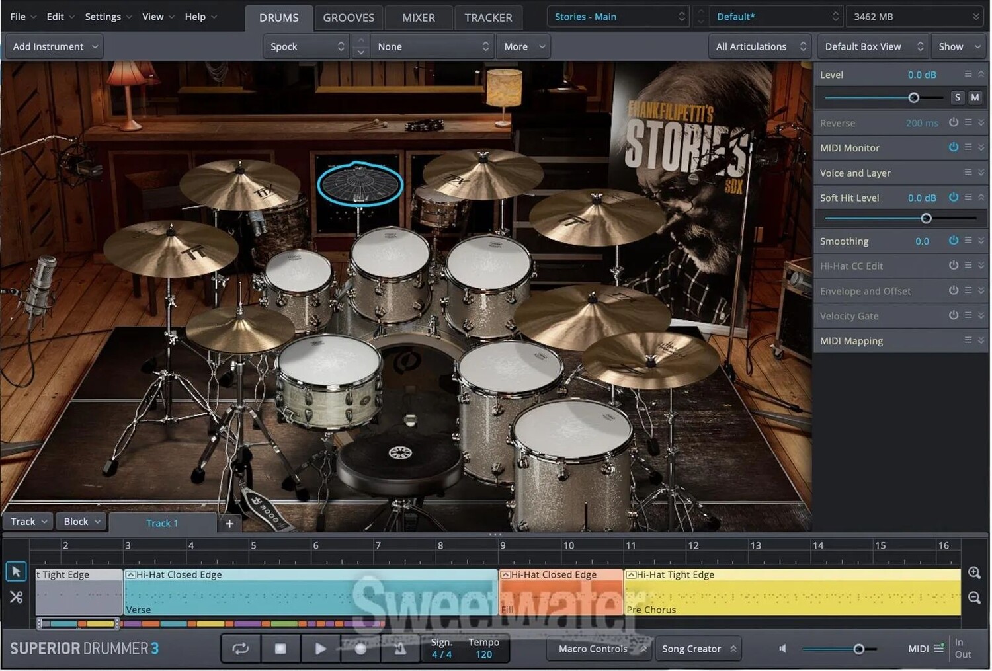Image resolution: width=992 pixels, height=671 pixels.
Task: Open the Song Creator panel
Action: pyautogui.click(x=698, y=649)
